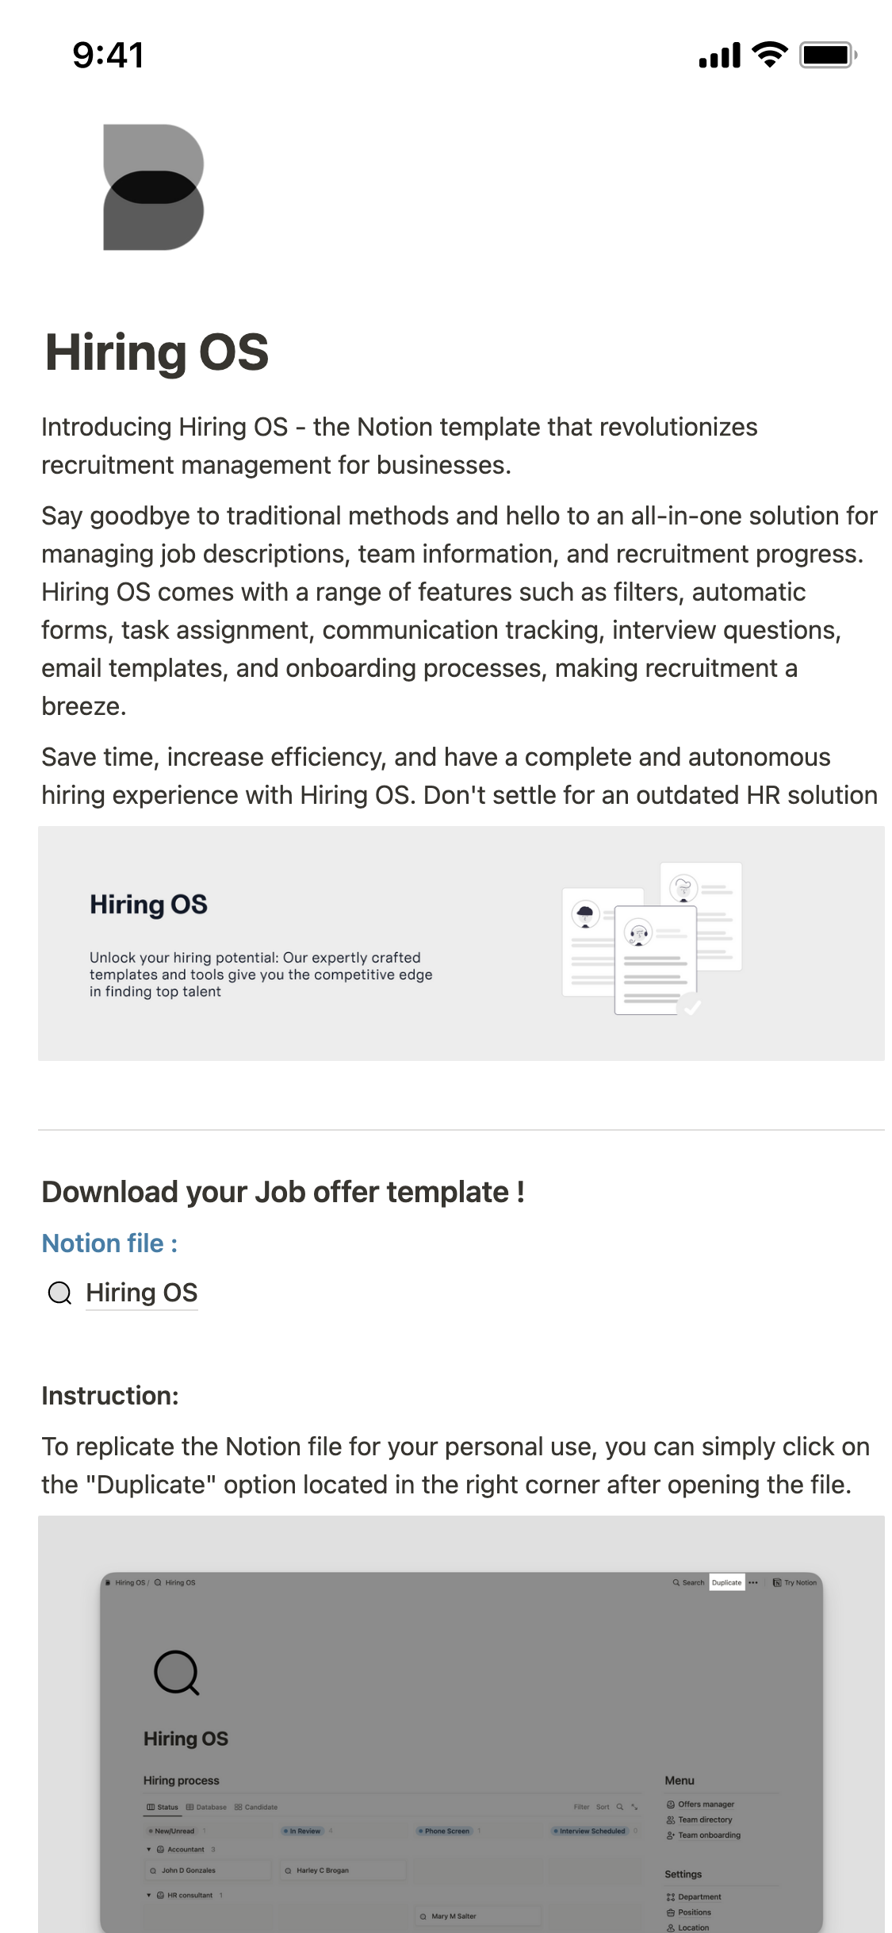
Task: Click Search in the Notion top bar
Action: click(688, 1582)
